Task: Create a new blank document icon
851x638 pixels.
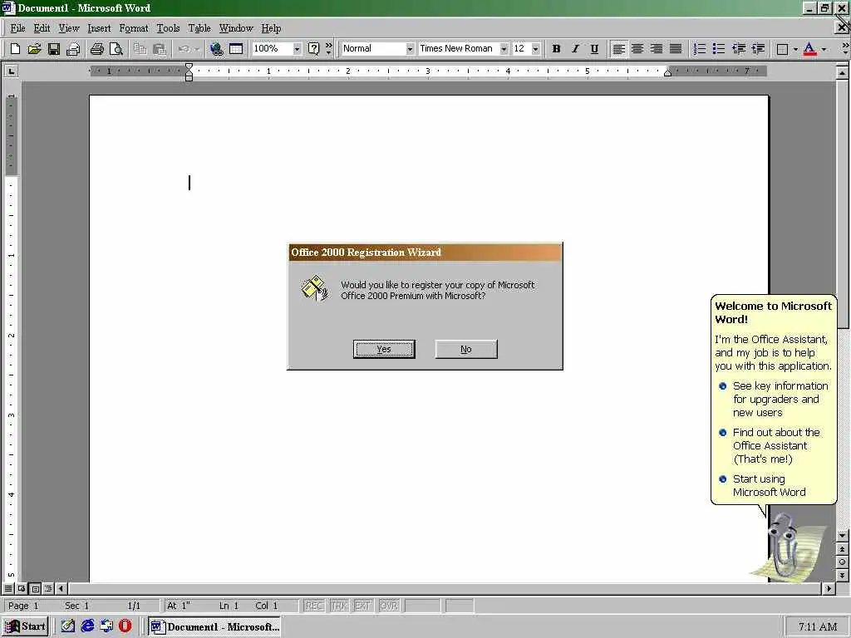Action: click(15, 49)
